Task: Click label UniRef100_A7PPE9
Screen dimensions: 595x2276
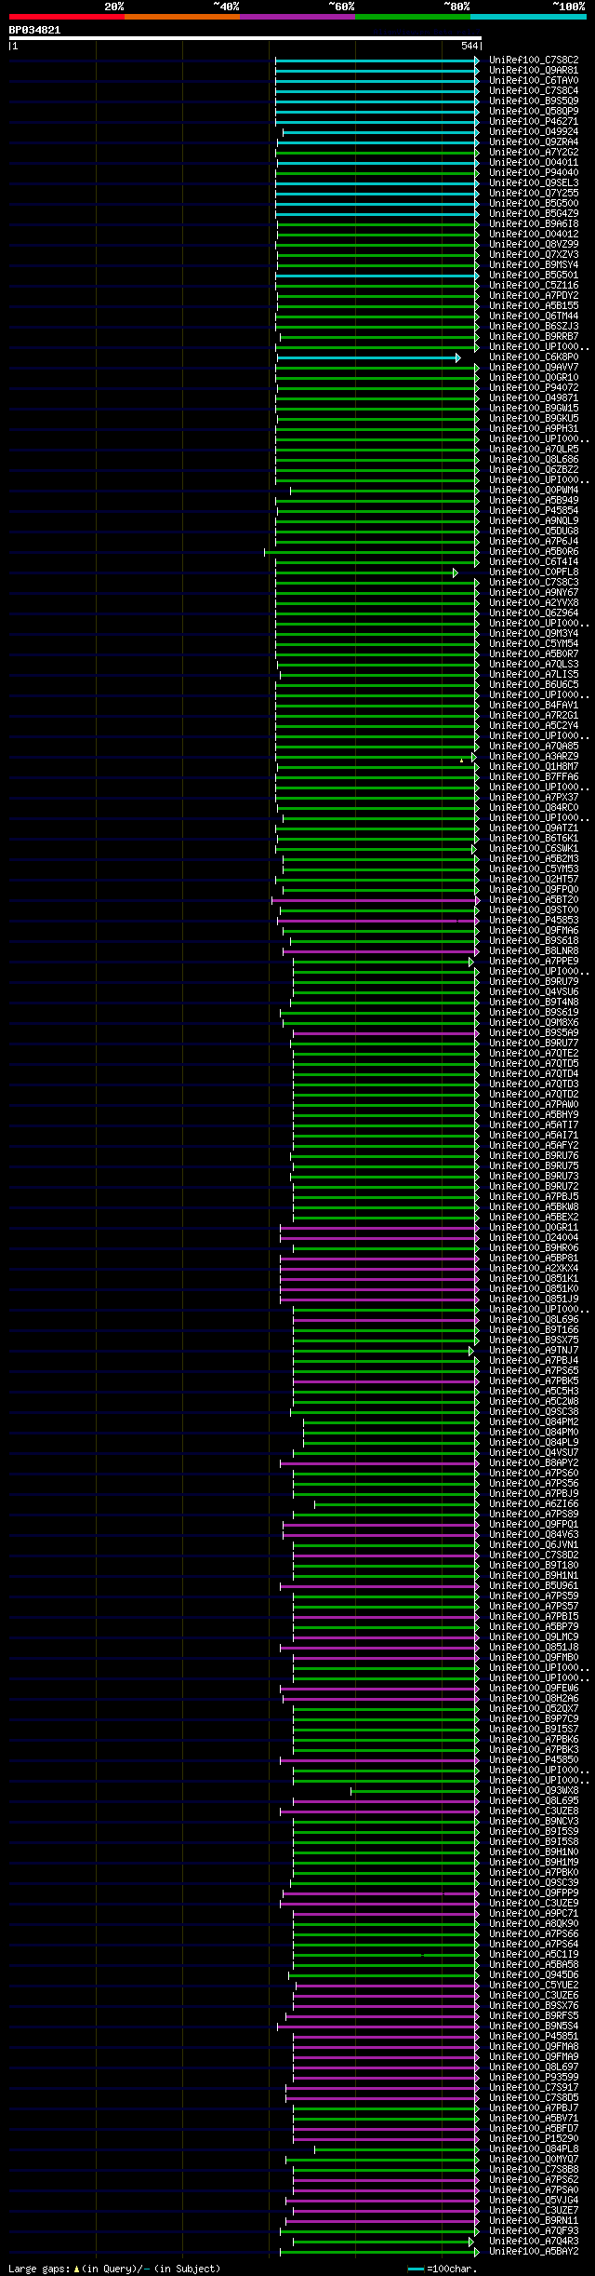Action: (534, 962)
